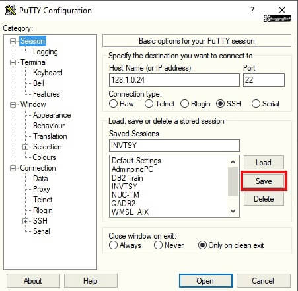The width and height of the screenshot is (298, 291).
Task: Choose Telnet as connection type
Action: point(149,103)
